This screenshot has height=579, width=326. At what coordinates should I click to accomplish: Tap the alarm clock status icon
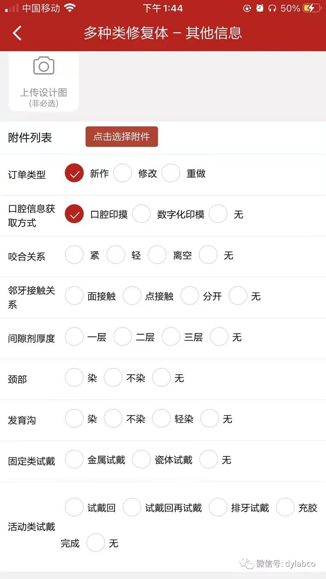point(260,8)
